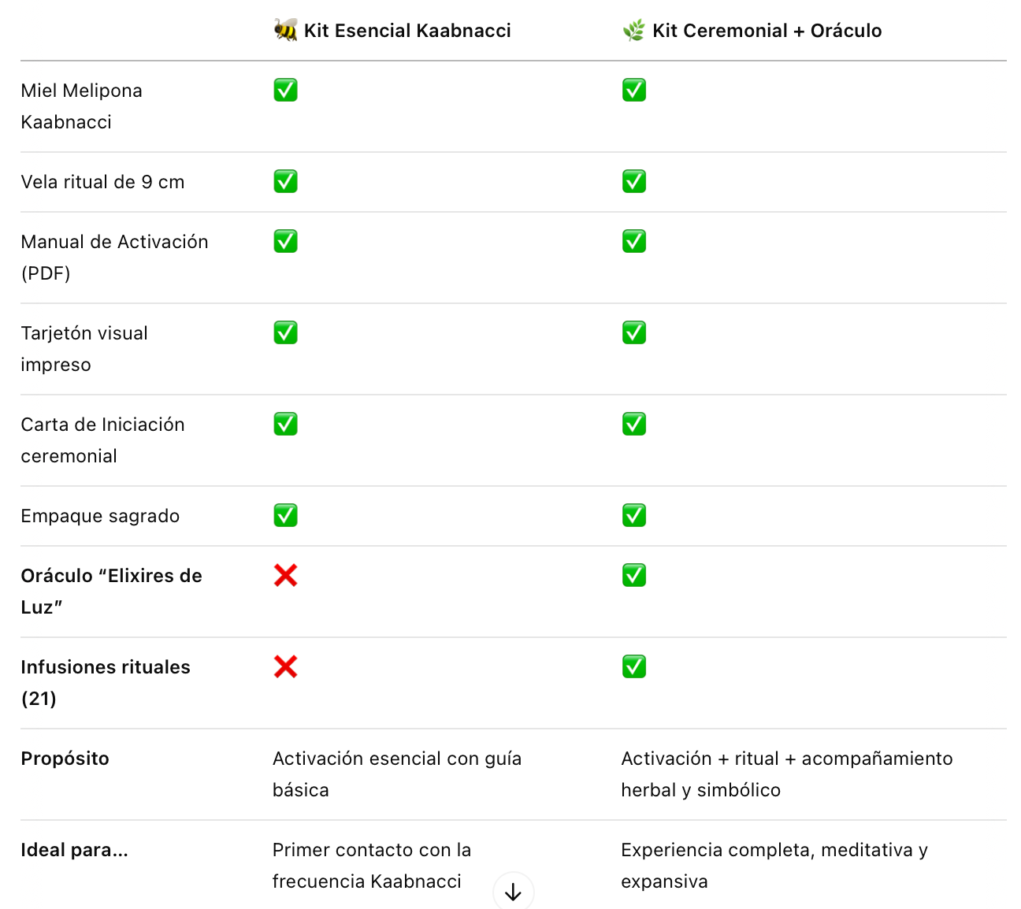
Task: Click "Activación esencial con guía básica" text
Action: (x=397, y=774)
